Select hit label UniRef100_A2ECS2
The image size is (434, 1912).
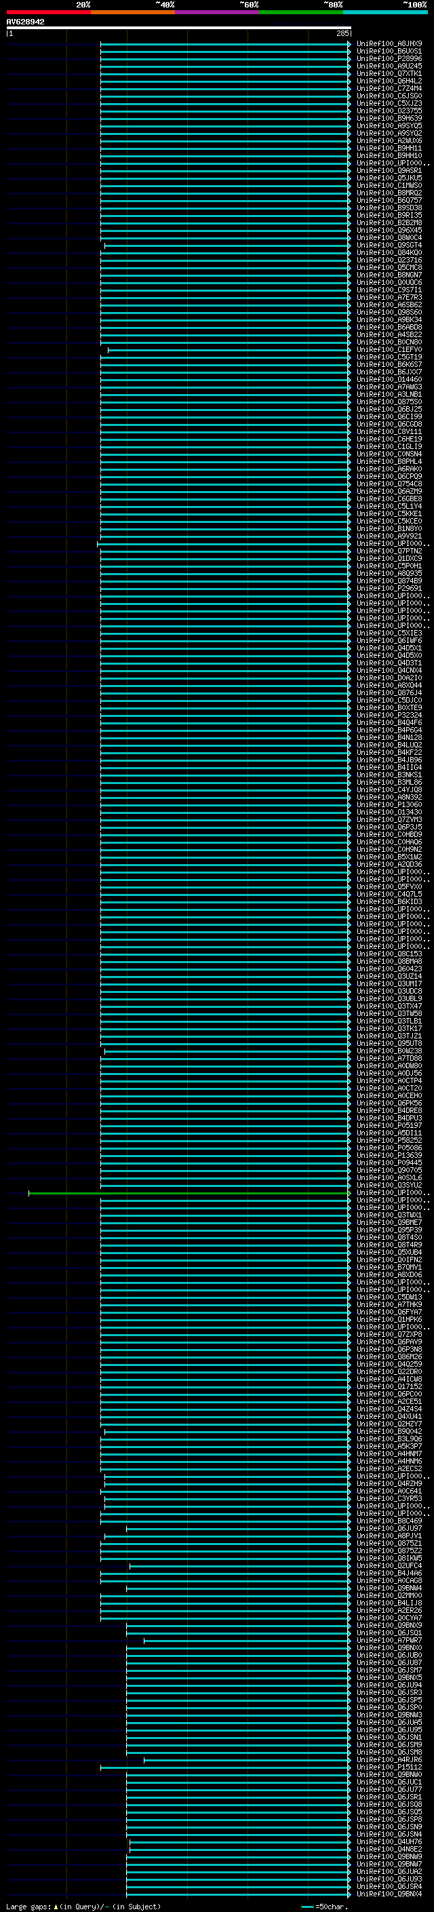click(389, 1468)
